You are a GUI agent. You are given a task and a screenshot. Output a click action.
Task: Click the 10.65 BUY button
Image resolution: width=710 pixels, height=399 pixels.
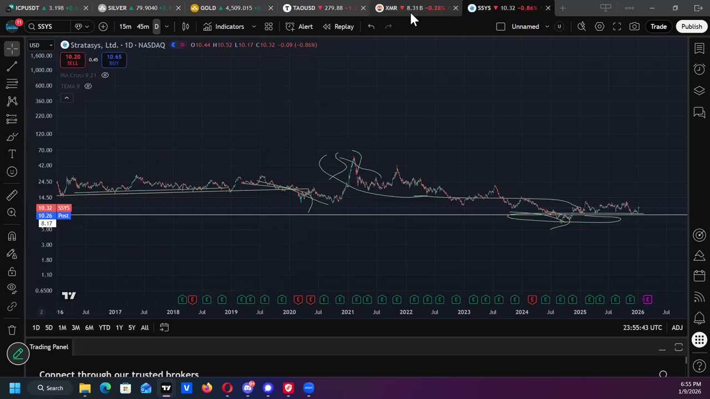click(x=114, y=60)
